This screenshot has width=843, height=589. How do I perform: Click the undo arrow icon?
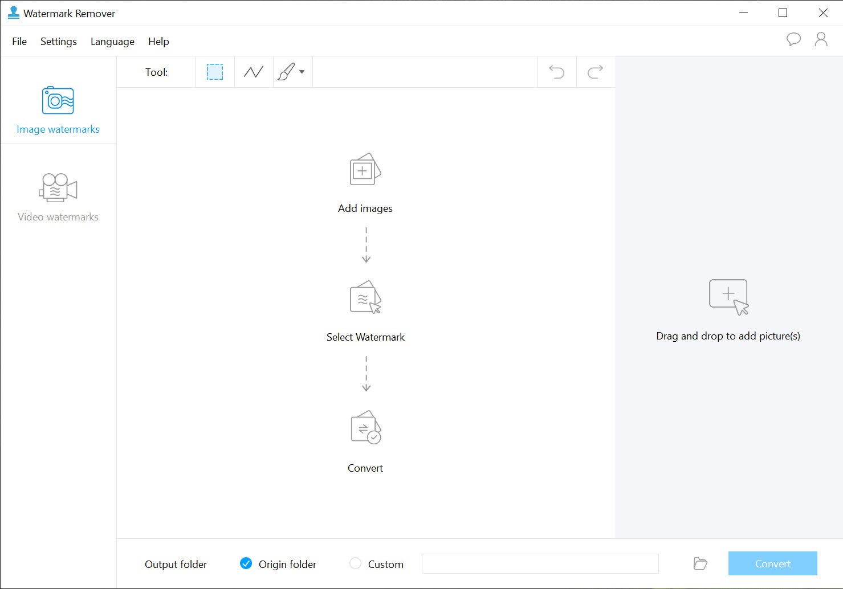pos(557,72)
